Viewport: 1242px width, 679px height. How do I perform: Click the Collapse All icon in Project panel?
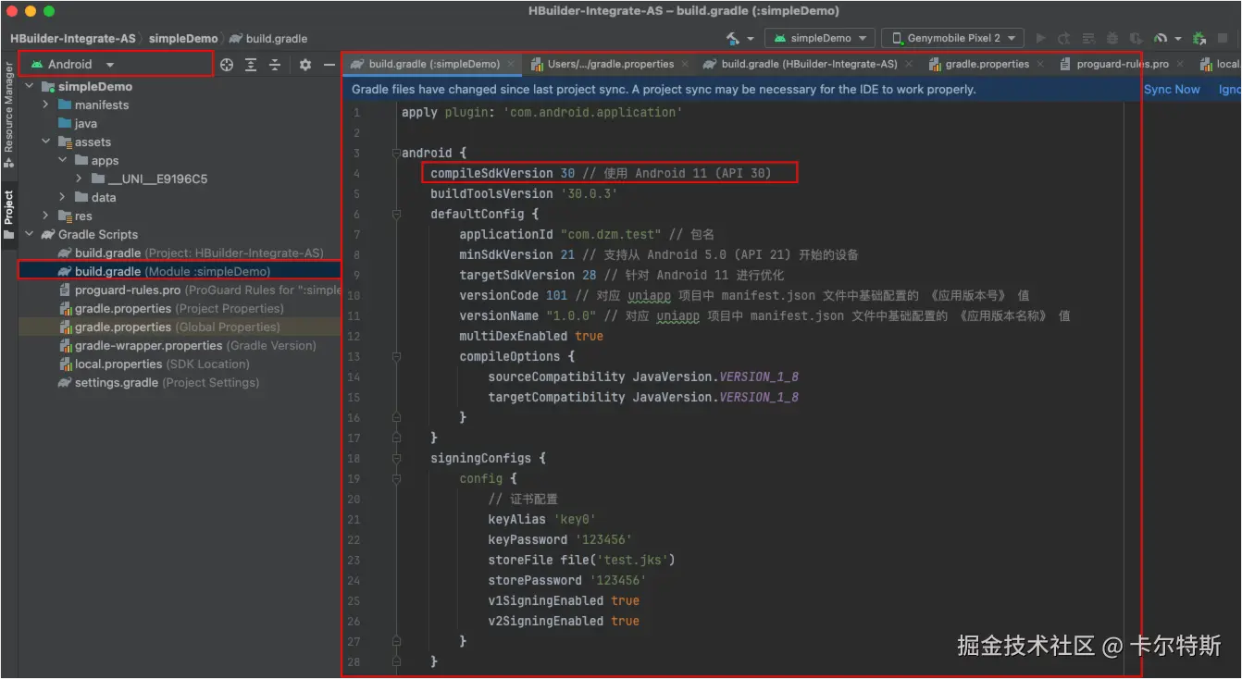[x=275, y=65]
